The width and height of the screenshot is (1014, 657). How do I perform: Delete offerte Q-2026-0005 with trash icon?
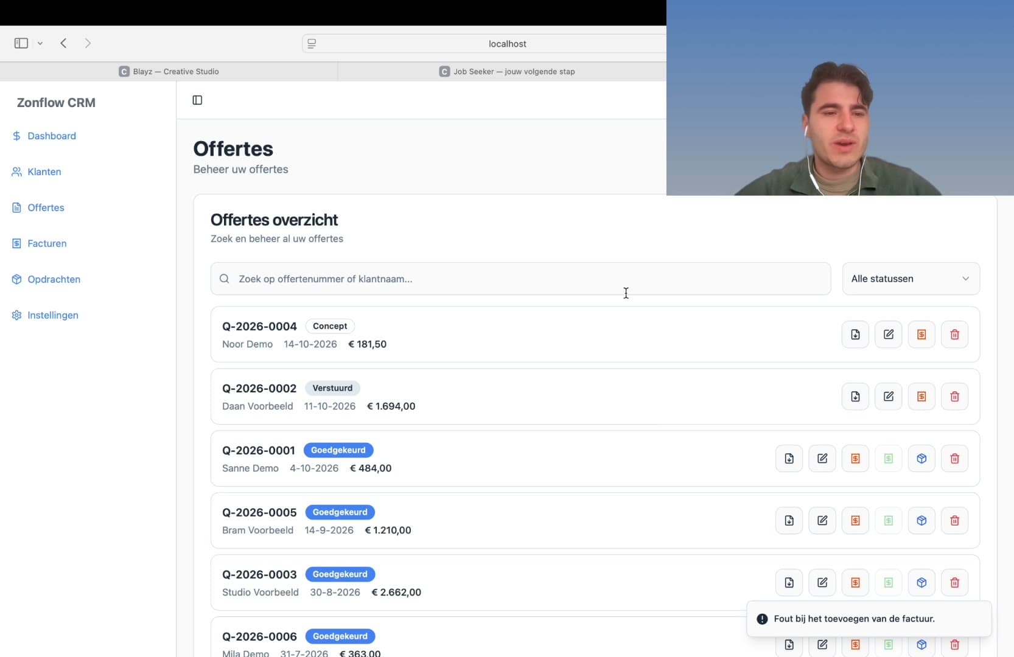(x=954, y=521)
